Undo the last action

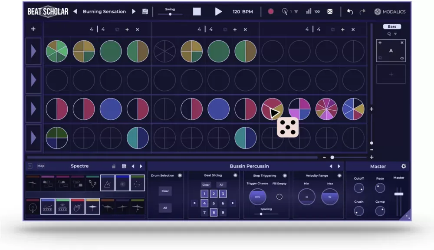pyautogui.click(x=350, y=12)
